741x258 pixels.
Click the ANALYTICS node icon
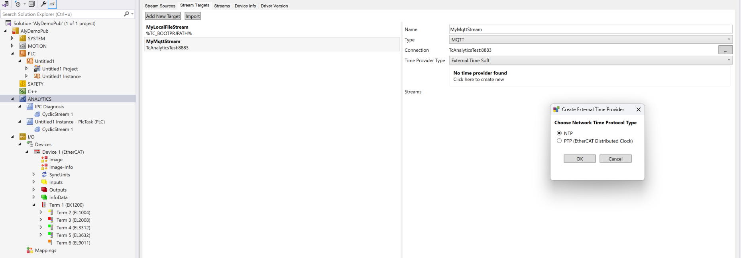tap(23, 99)
